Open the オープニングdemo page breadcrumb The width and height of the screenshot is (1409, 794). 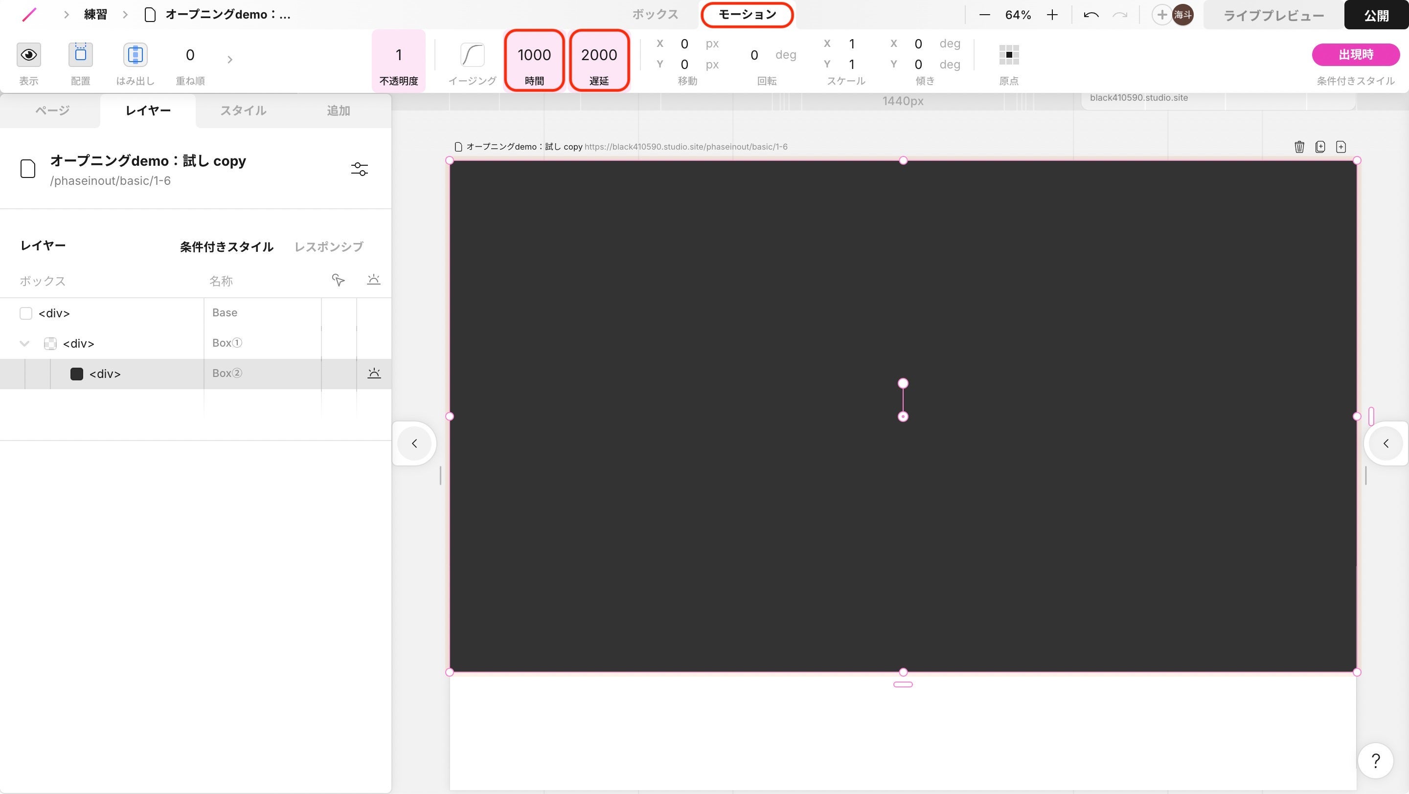tap(227, 15)
